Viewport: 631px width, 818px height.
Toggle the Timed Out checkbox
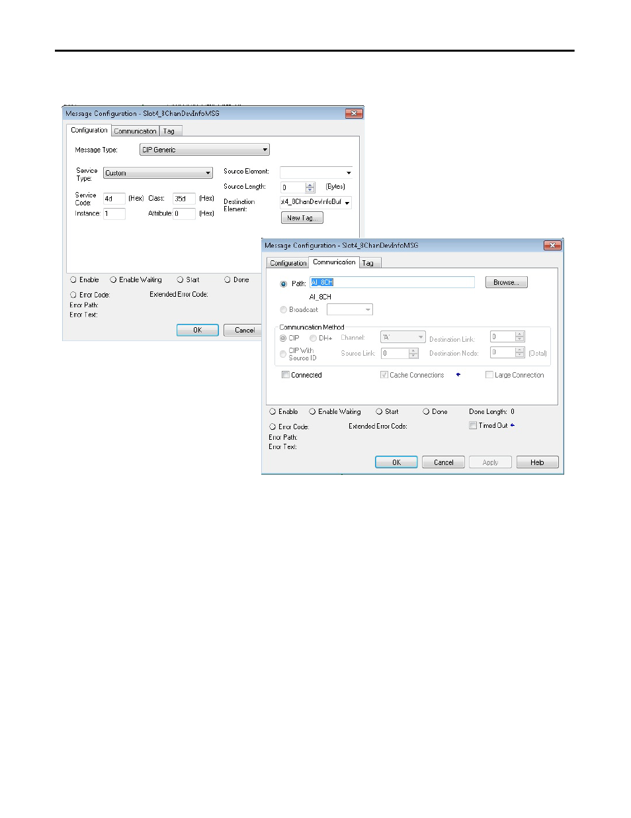coord(473,425)
